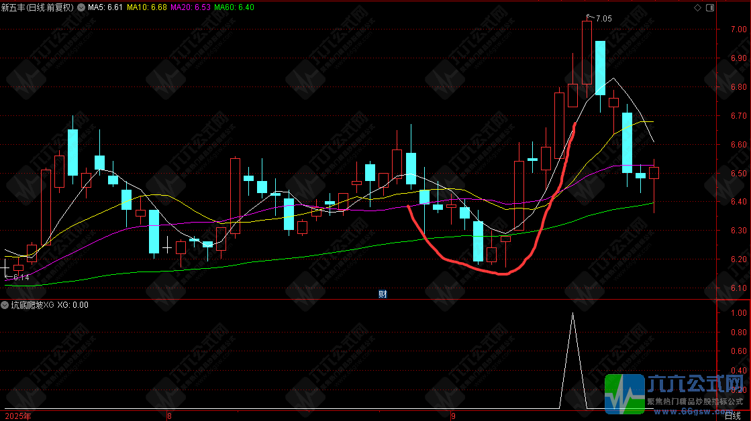This screenshot has width=751, height=421.
Task: Select the tallest red candlestick near 7.05
Action: pos(587,52)
